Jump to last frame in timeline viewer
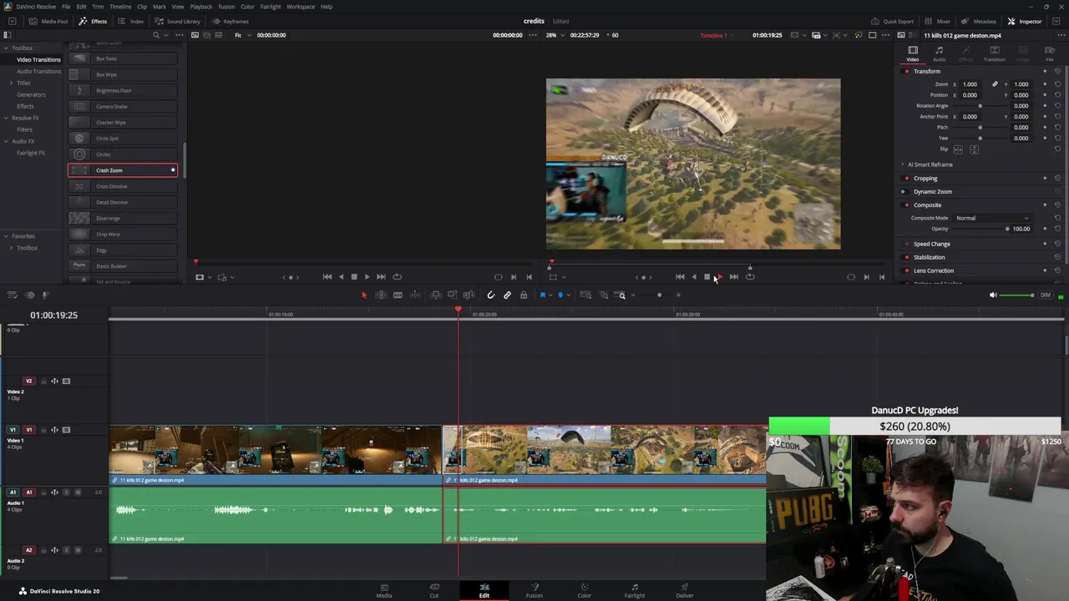This screenshot has width=1069, height=601. [733, 277]
